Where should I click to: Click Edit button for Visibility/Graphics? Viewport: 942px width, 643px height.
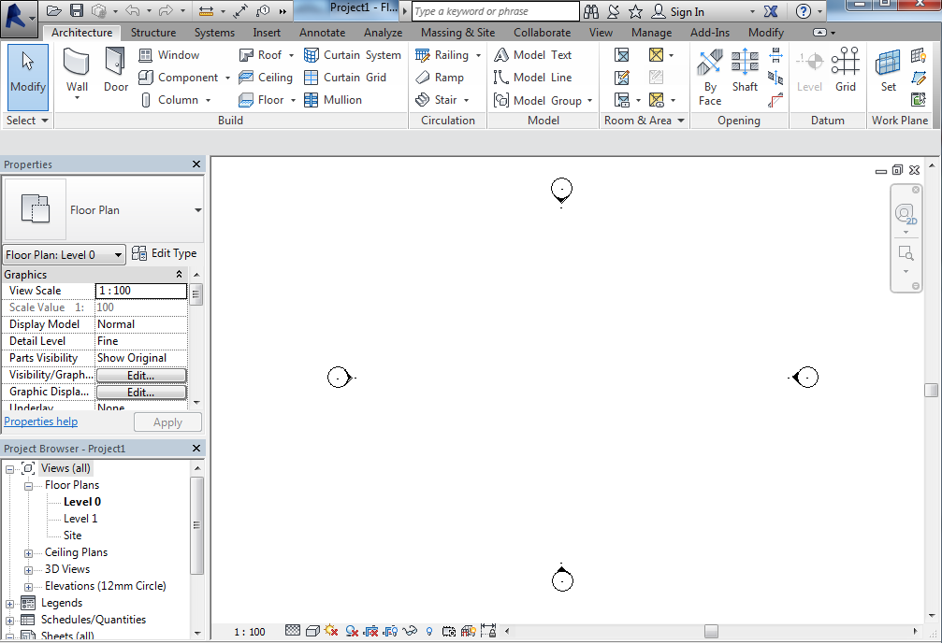pos(141,376)
